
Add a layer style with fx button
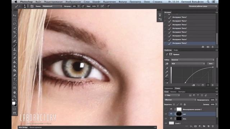(191, 126)
